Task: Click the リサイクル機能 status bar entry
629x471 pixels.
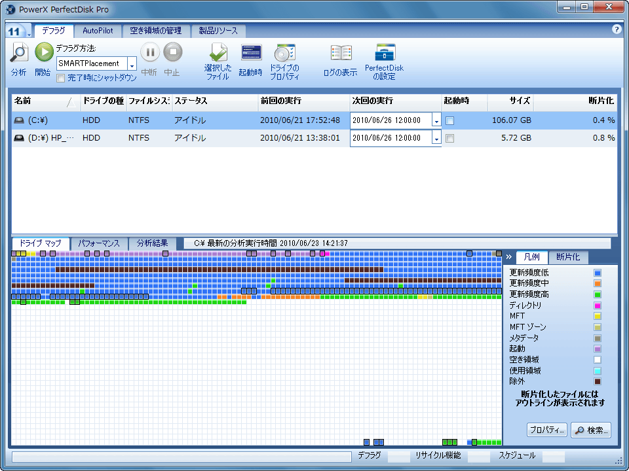Action: 438,455
